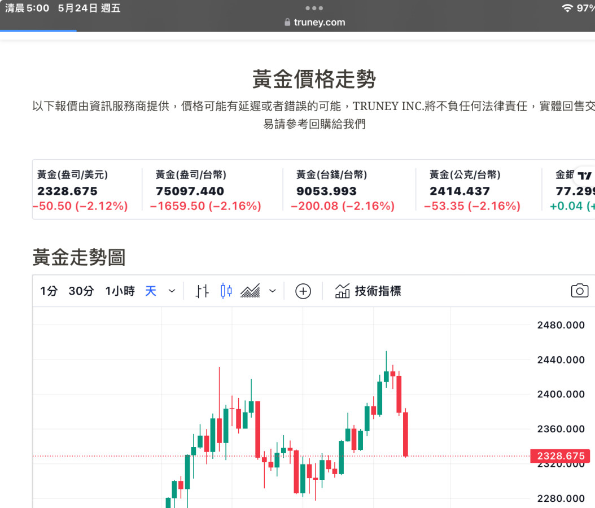
Task: Click the add symbol plus icon
Action: coord(303,291)
